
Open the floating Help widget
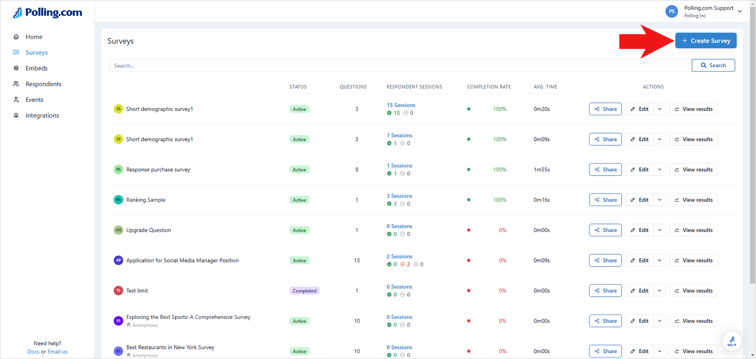click(732, 341)
